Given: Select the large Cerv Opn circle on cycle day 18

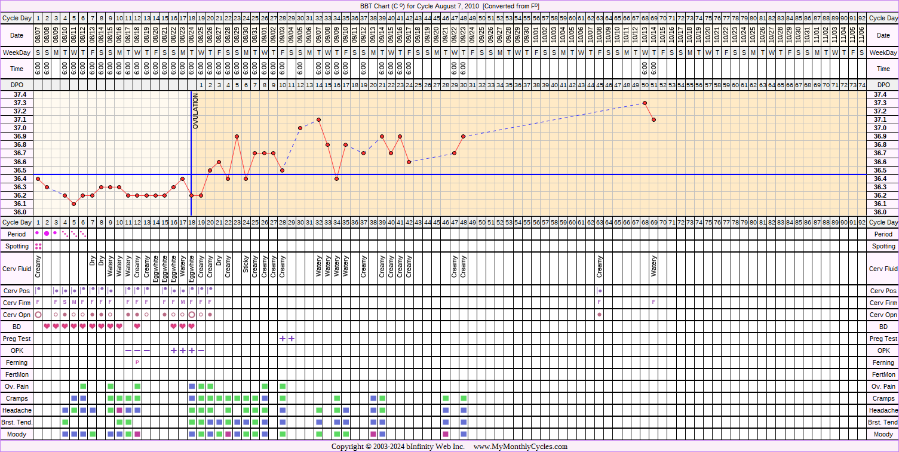Looking at the screenshot, I should 192,315.
